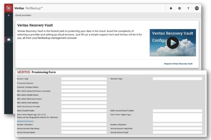Click the Veritas Account Rep Email field

[177, 128]
